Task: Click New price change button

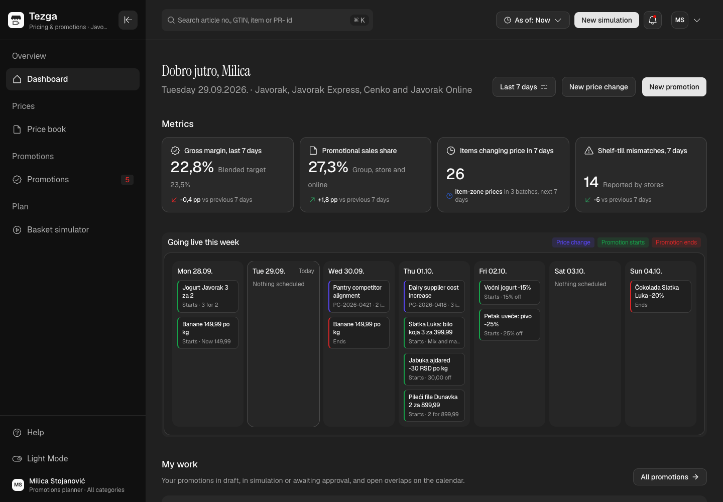Action: pos(598,87)
